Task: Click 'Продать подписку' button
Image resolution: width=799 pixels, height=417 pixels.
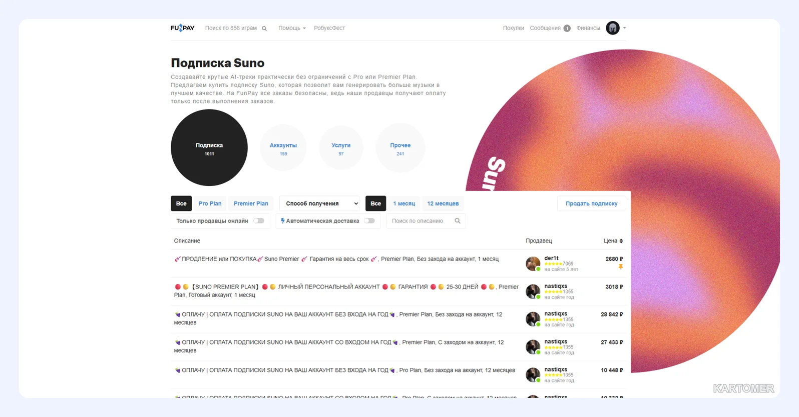Action: coord(592,203)
